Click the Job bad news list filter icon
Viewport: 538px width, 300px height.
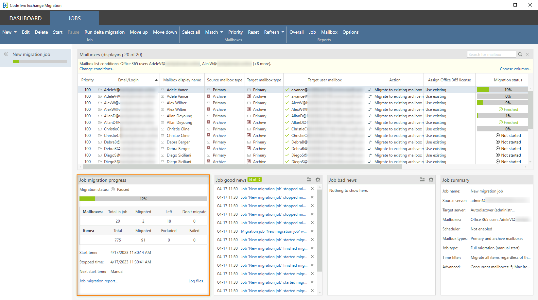click(x=422, y=179)
